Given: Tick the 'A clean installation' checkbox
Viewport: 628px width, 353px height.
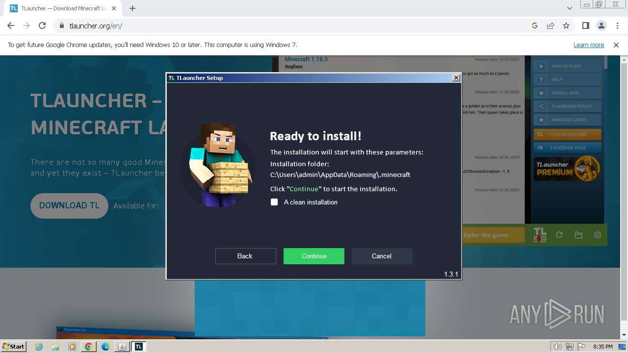Looking at the screenshot, I should [x=274, y=202].
